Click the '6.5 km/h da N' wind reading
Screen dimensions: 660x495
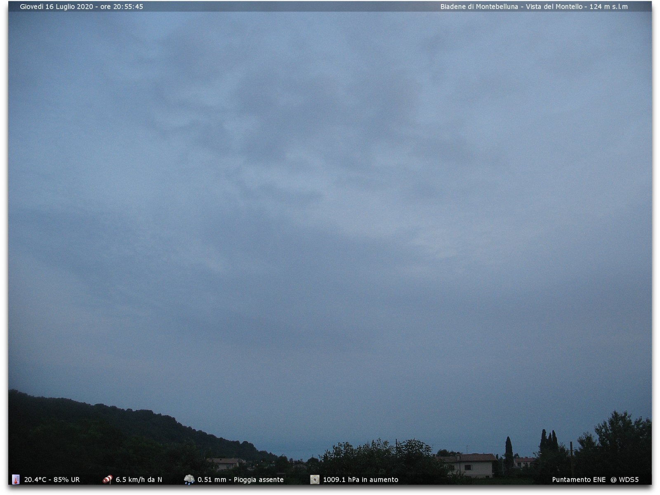click(x=139, y=480)
